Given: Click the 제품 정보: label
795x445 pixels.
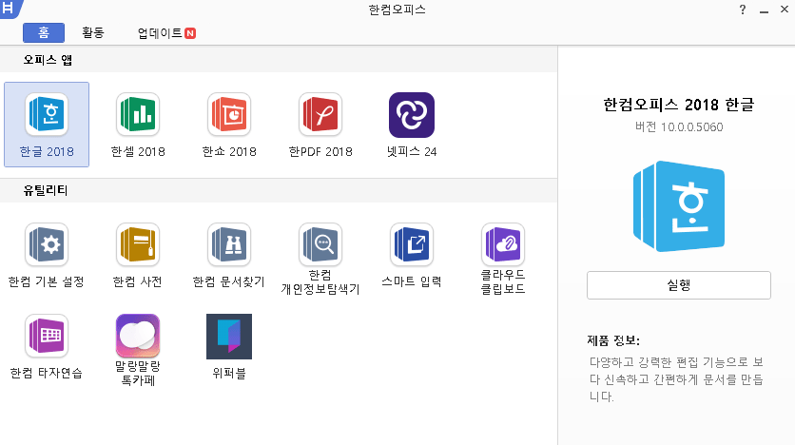Looking at the screenshot, I should pyautogui.click(x=613, y=340).
